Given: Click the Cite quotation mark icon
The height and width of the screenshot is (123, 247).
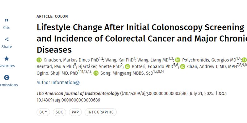Looking at the screenshot, I should (6, 21).
